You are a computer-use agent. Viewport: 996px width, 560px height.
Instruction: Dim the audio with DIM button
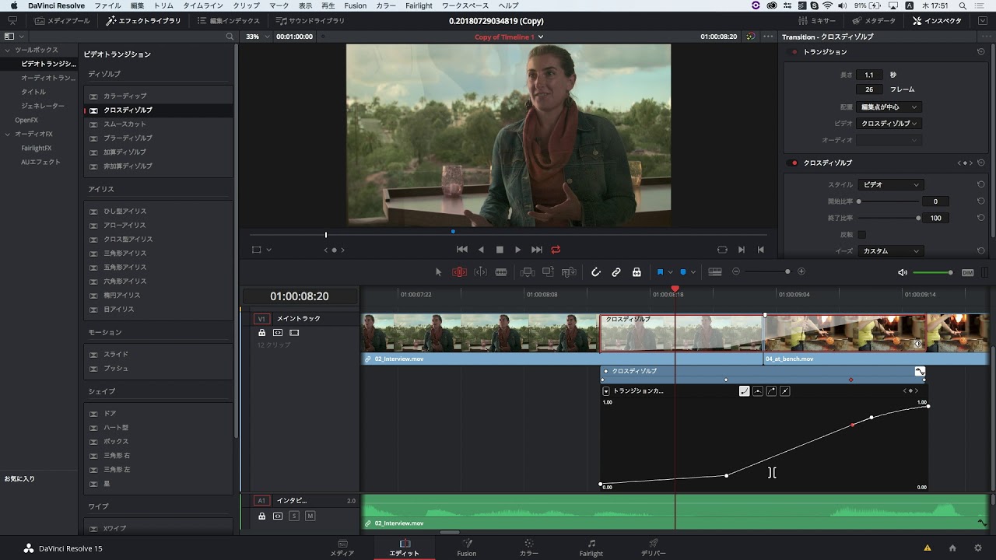[968, 272]
